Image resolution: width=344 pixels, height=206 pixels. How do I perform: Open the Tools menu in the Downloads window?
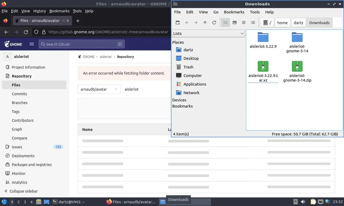click(x=255, y=12)
